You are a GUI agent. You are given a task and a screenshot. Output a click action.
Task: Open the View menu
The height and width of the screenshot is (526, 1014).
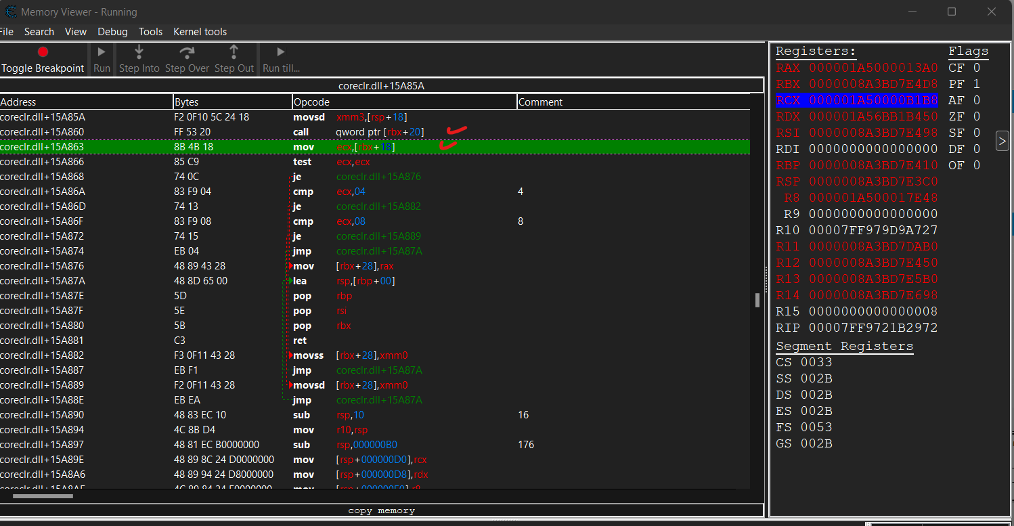[76, 32]
